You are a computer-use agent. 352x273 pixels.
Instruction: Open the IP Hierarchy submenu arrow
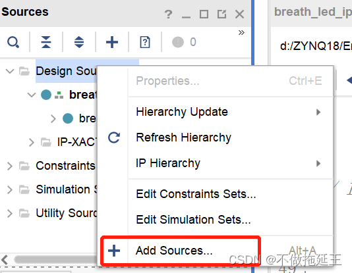tap(318, 163)
